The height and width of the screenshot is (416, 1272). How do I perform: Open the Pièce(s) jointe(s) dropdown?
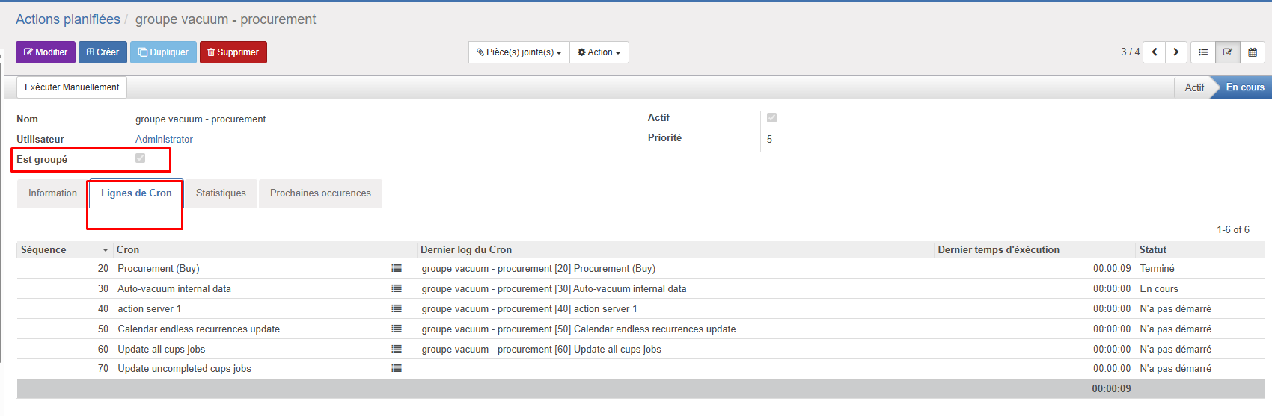pos(519,52)
